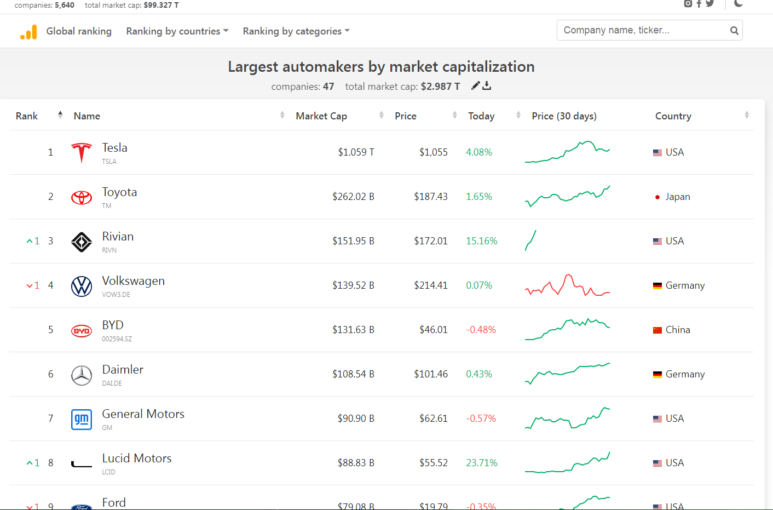The width and height of the screenshot is (773, 510).
Task: Click the USA flag in Rivian row
Action: 657,242
